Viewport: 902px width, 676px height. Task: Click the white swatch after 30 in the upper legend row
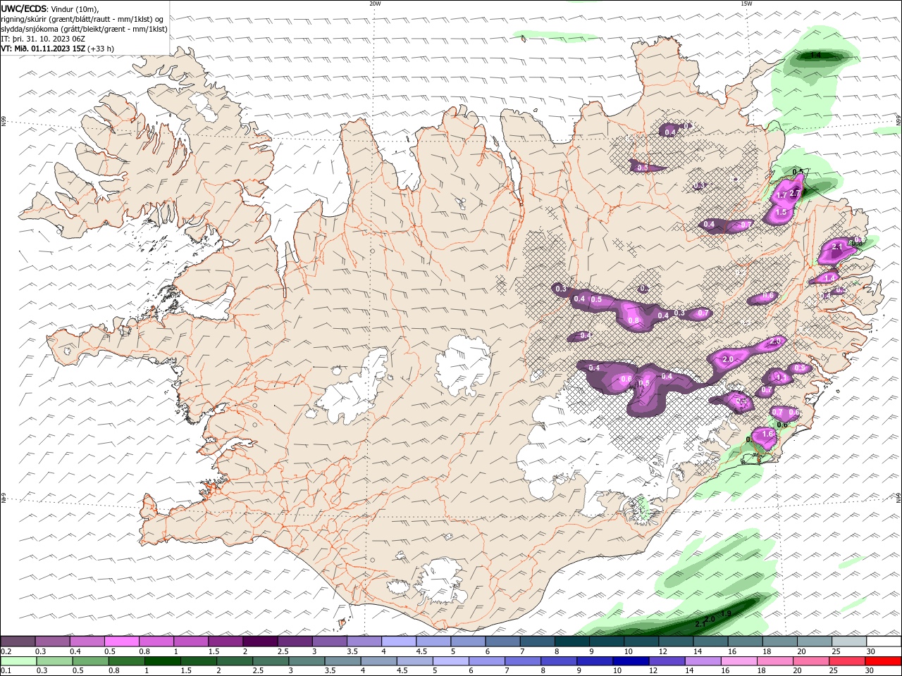883,641
